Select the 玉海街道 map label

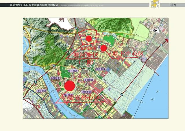(x=55, y=78)
